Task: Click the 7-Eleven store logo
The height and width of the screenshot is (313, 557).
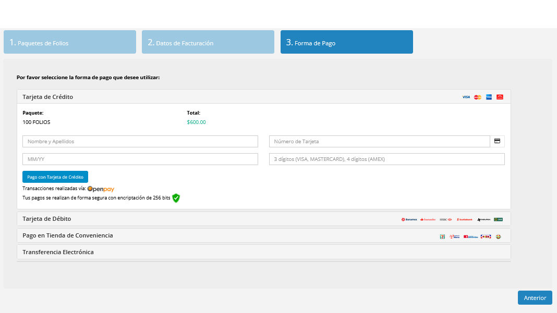Action: [x=442, y=236]
